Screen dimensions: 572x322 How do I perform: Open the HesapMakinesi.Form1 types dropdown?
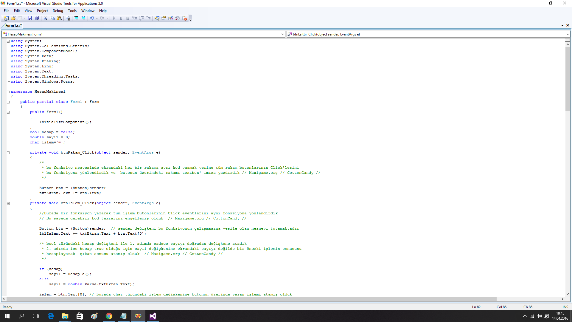[x=143, y=34]
